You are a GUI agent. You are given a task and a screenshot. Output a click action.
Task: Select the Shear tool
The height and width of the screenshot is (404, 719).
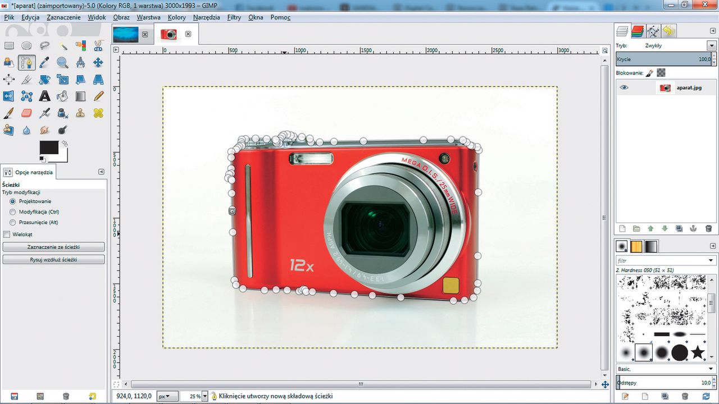click(80, 79)
